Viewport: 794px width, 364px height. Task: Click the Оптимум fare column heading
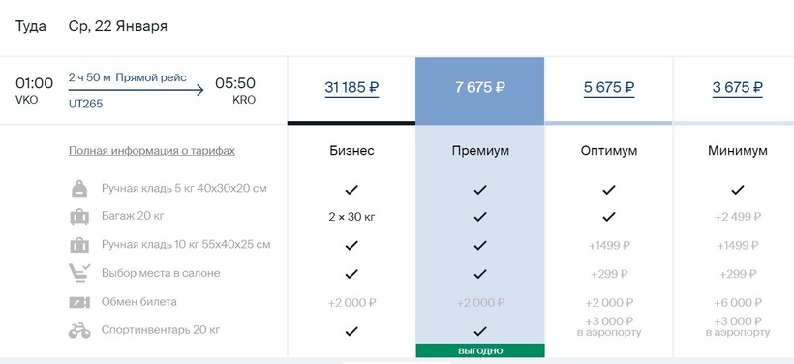click(x=609, y=151)
